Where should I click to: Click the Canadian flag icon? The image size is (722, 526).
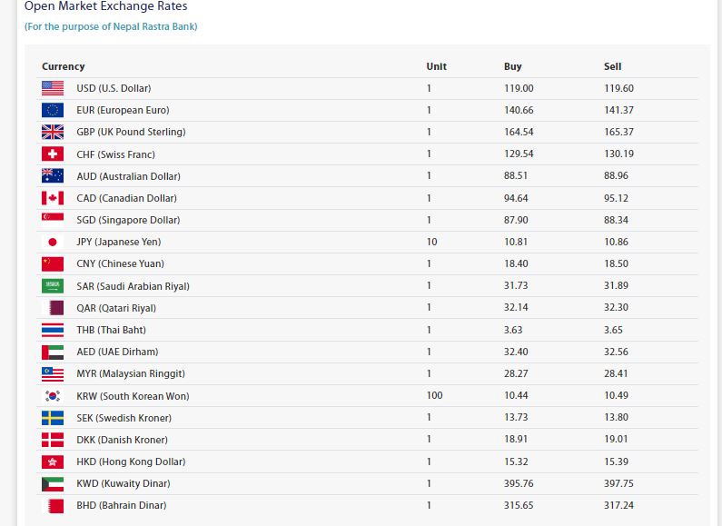tap(53, 198)
